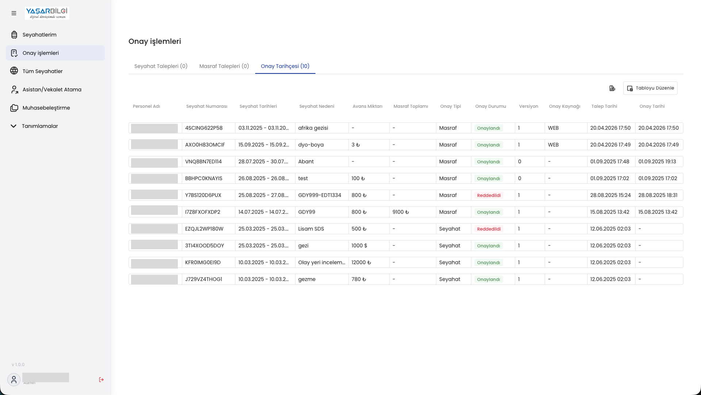Click the Onay işlemleri document-check icon

tap(14, 53)
